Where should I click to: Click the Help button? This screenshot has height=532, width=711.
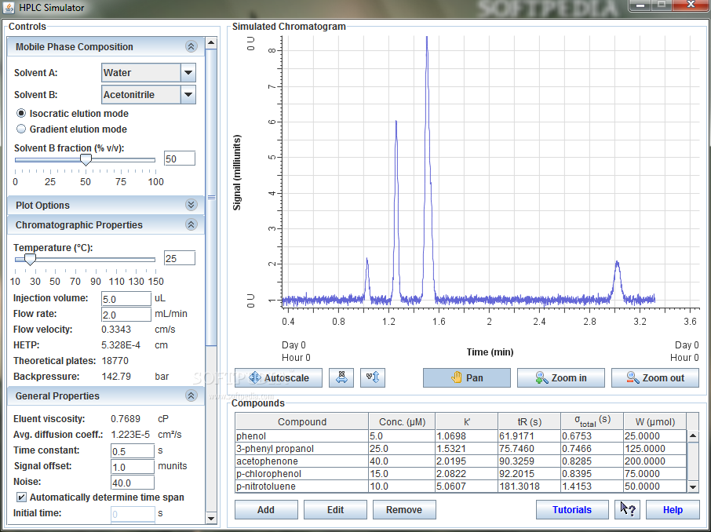click(x=673, y=510)
